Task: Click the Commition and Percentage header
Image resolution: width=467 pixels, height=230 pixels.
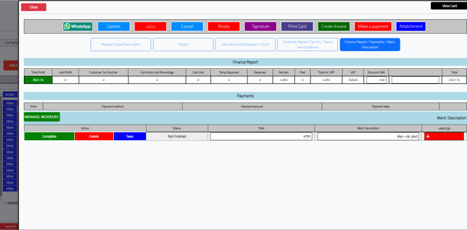Action: pos(157,72)
